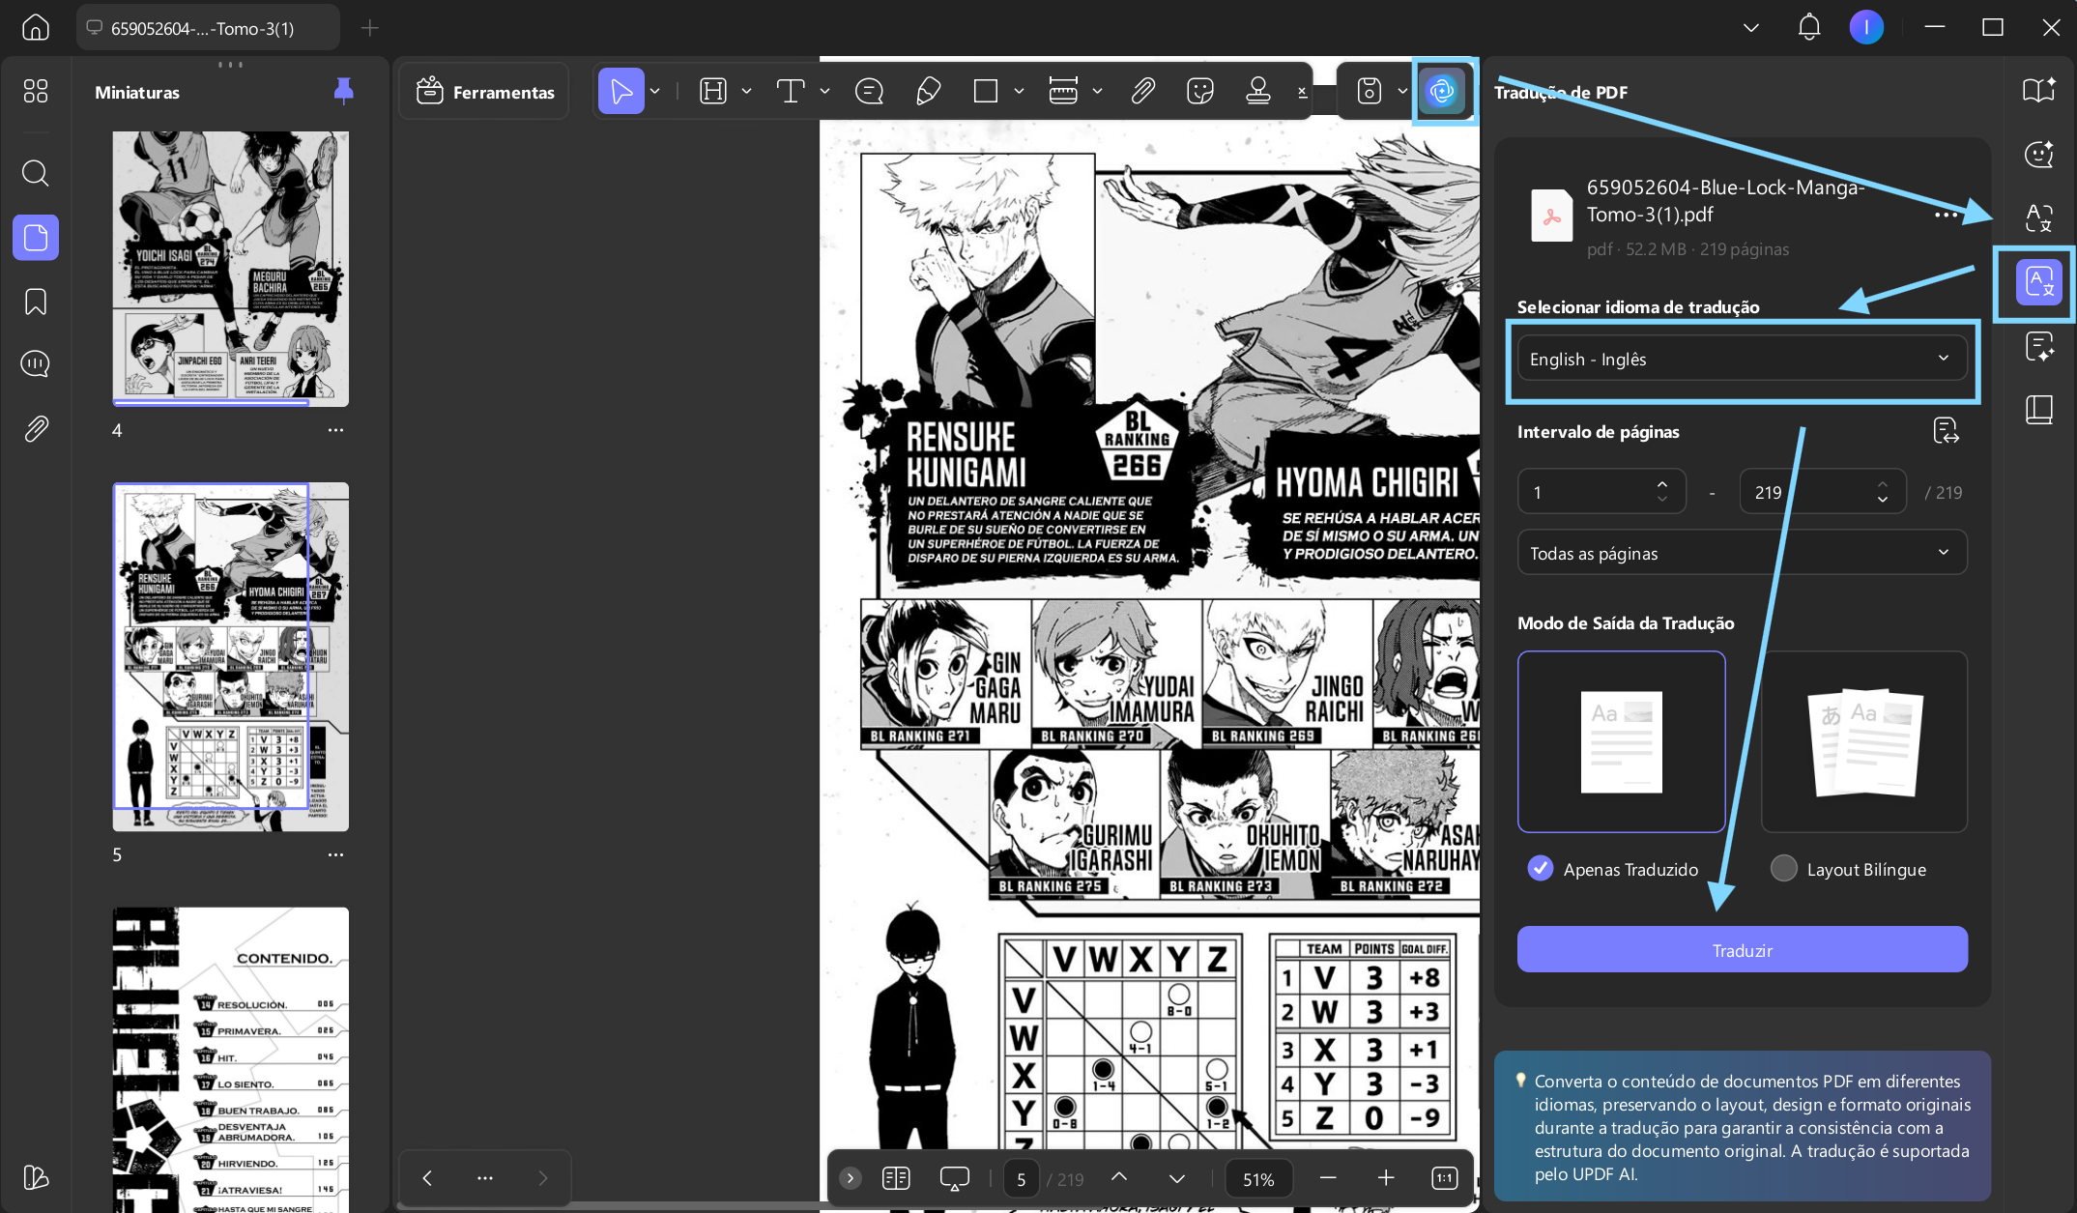Increase start page stepper value
Screen dimensions: 2077x1213
[x=1661, y=483]
